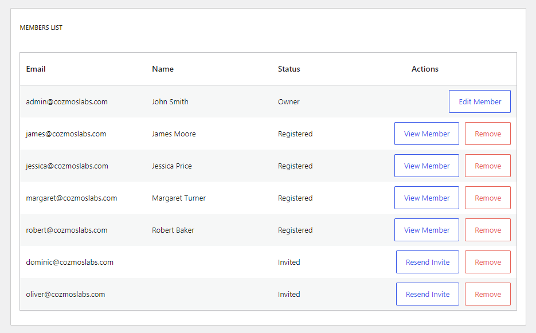536x333 pixels.
Task: Remove Margaret Turner from the list
Action: pos(488,198)
